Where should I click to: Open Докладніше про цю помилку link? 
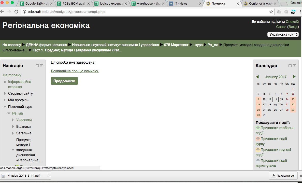tap(75, 71)
